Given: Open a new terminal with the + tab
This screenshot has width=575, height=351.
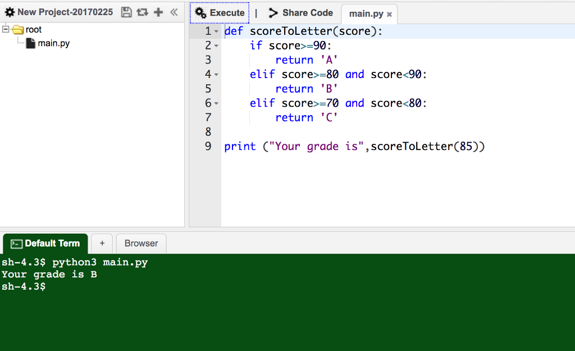Looking at the screenshot, I should click(x=102, y=243).
